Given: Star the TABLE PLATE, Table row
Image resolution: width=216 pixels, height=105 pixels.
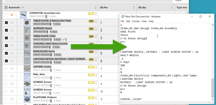Looking at the screenshot, I should tap(12, 38).
